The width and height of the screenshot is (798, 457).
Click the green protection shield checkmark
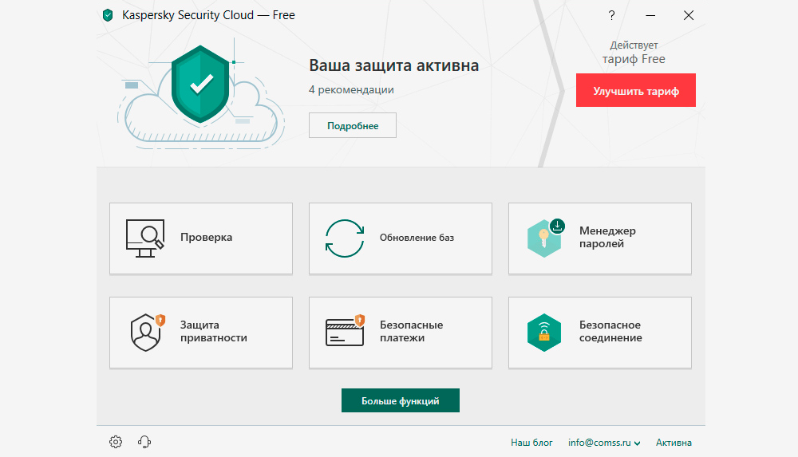coord(201,83)
